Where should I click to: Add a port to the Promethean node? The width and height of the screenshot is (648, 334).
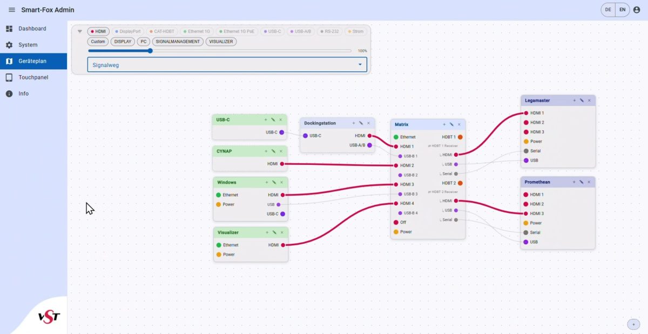[x=574, y=182]
